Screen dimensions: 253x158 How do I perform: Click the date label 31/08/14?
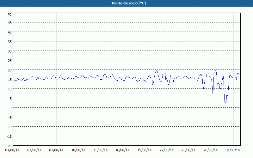coord(233,150)
